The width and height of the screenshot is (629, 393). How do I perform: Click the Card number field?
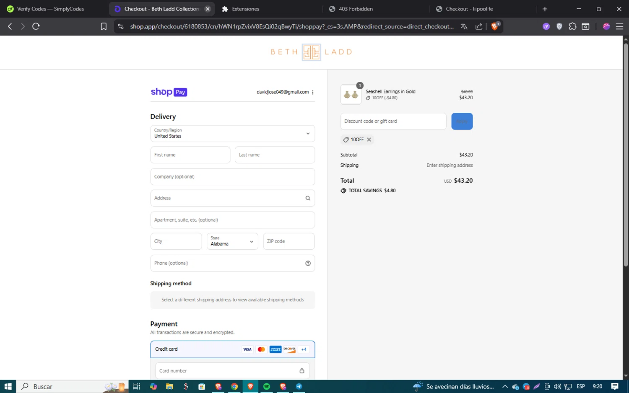coord(232,371)
